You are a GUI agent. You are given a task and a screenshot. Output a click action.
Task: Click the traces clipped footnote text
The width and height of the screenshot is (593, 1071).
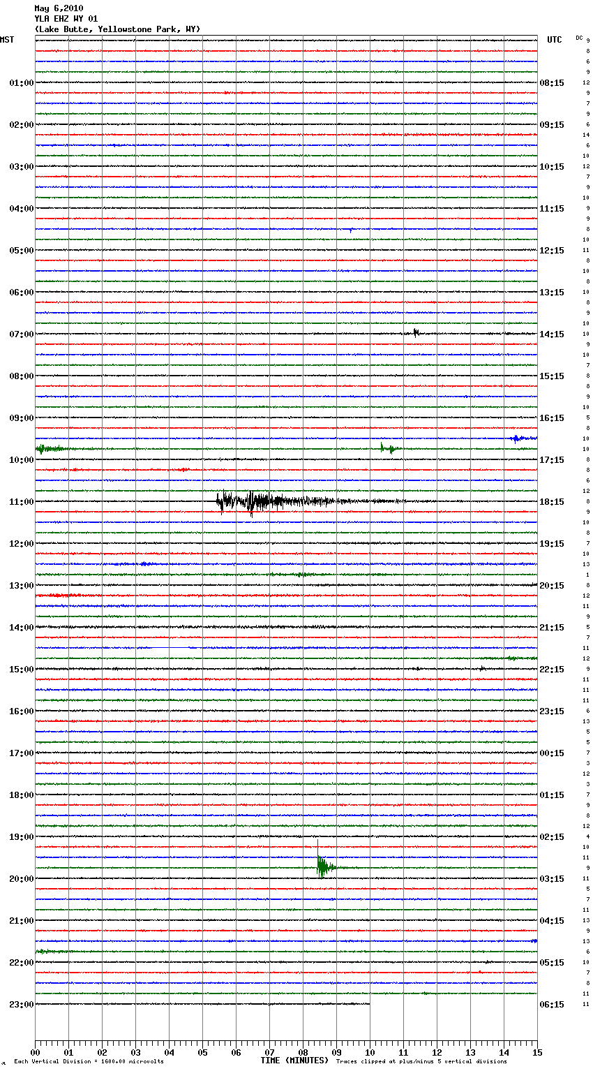(421, 1062)
